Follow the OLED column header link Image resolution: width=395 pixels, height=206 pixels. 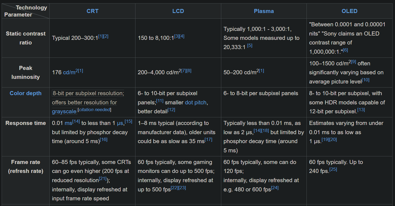tap(349, 11)
